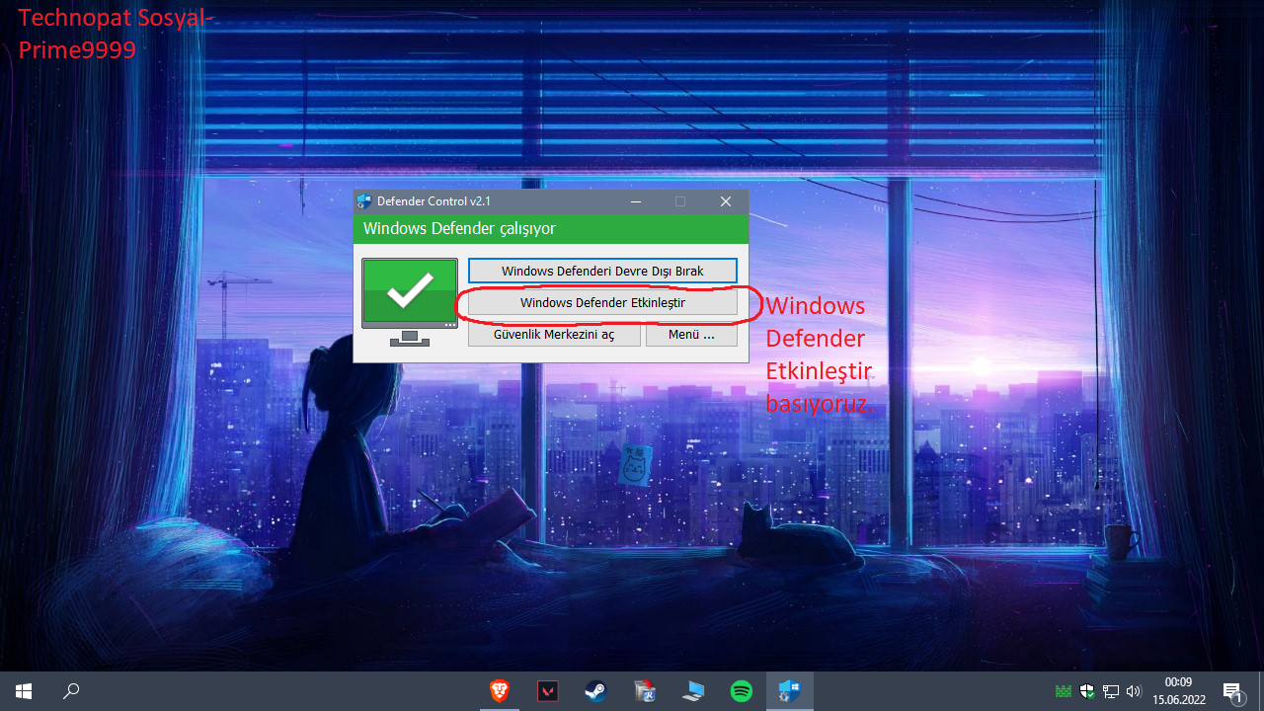
Task: Click the Windows Defender Etkinleştir button
Action: (x=602, y=303)
